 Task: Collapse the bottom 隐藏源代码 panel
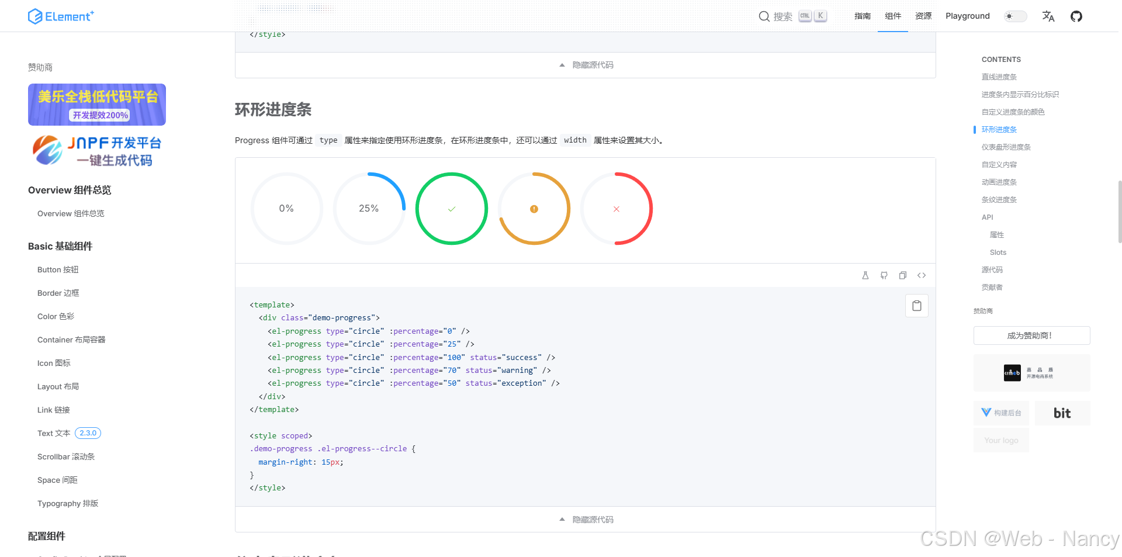pyautogui.click(x=585, y=519)
